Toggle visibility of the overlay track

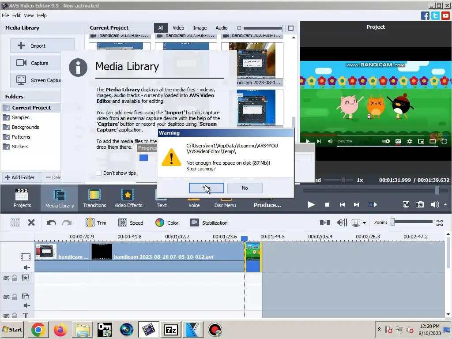pos(6,297)
